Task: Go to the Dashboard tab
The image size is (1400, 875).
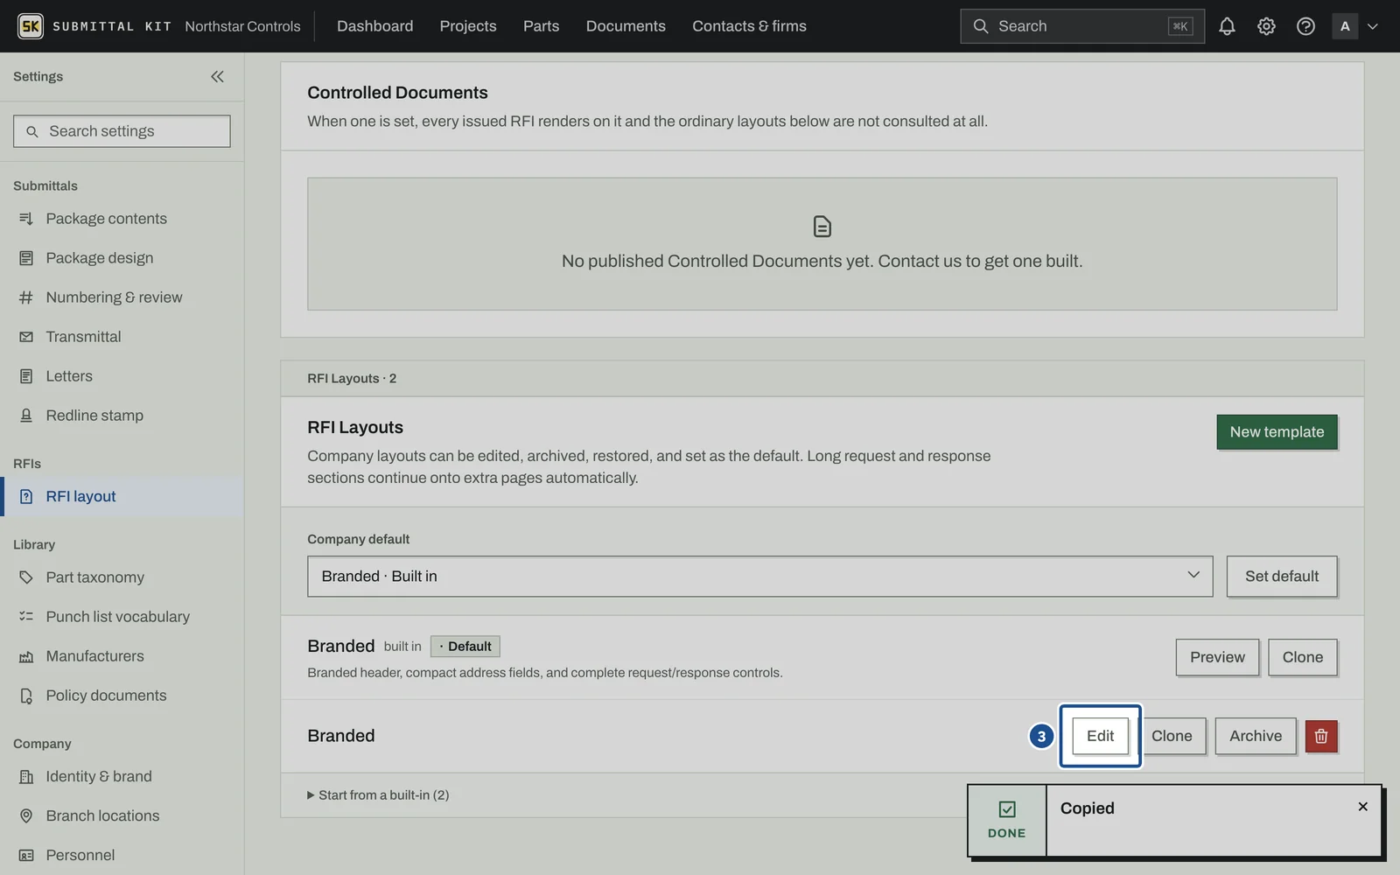Action: pyautogui.click(x=374, y=26)
